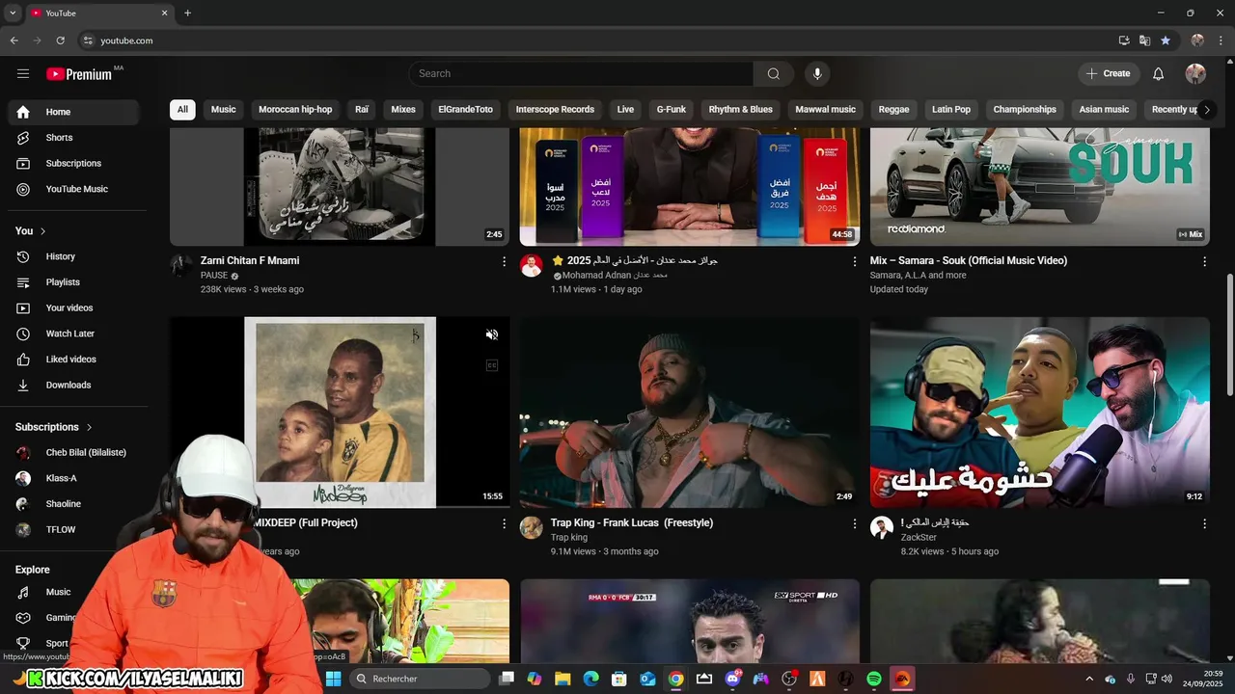Expand the You section chevron
1235x694 pixels.
click(42, 231)
